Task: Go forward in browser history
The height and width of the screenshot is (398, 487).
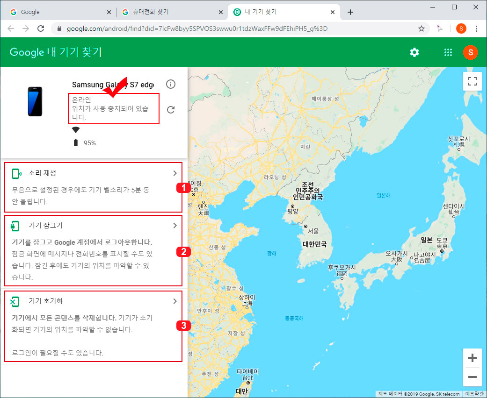Action: [26, 28]
